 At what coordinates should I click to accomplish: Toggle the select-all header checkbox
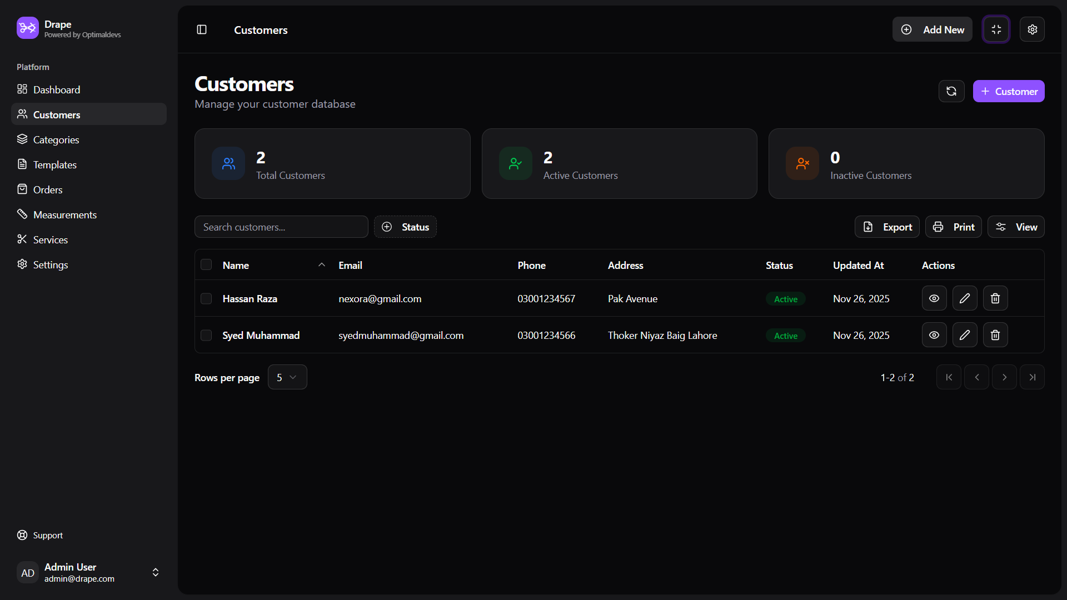coord(206,265)
